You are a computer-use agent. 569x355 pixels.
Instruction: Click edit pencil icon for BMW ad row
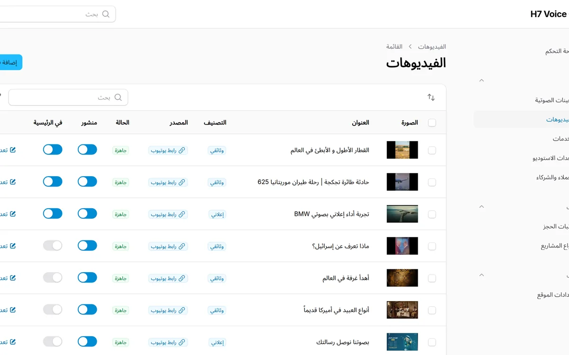tap(13, 214)
